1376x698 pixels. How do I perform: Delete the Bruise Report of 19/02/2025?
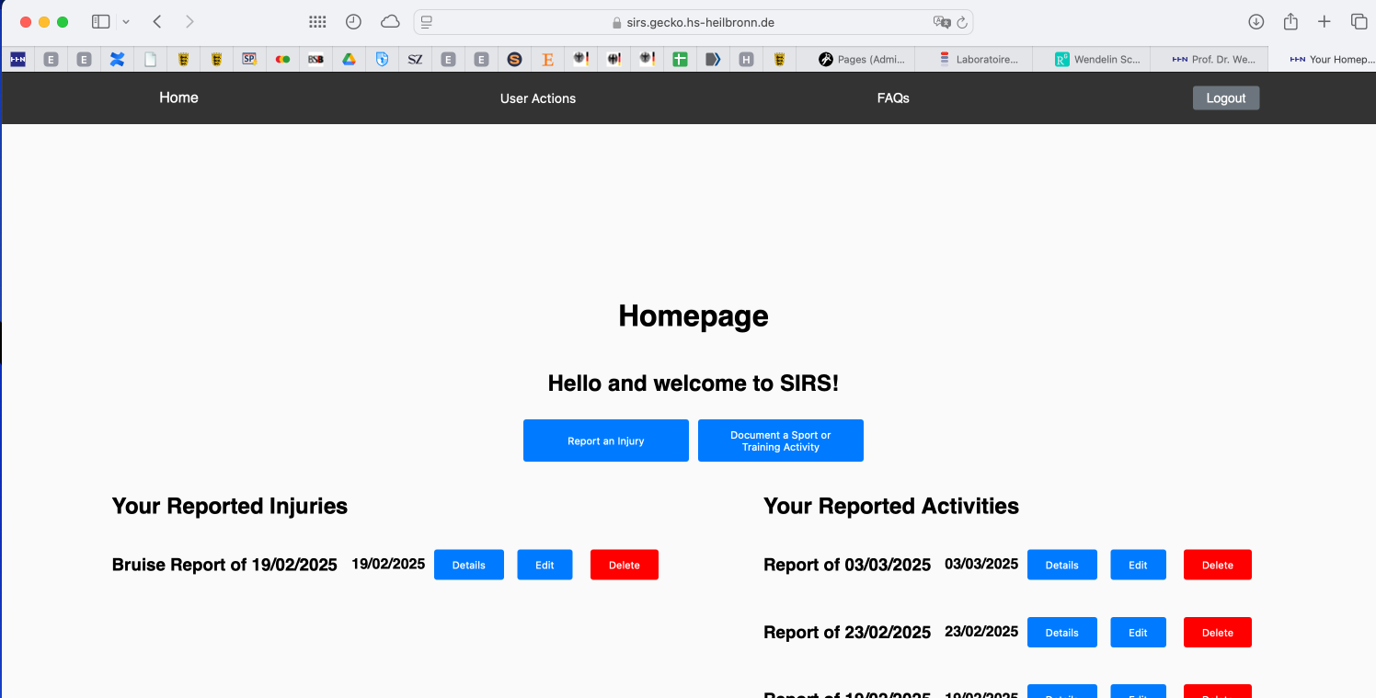[624, 565]
